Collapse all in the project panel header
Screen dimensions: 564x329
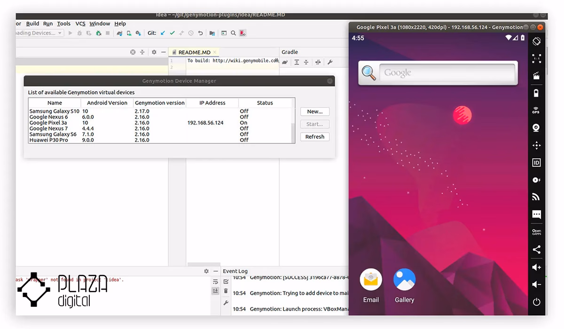tap(142, 52)
